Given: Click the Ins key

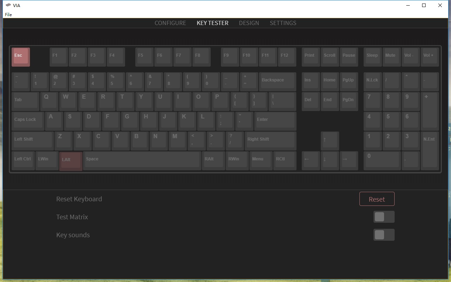Looking at the screenshot, I should pos(311,82).
